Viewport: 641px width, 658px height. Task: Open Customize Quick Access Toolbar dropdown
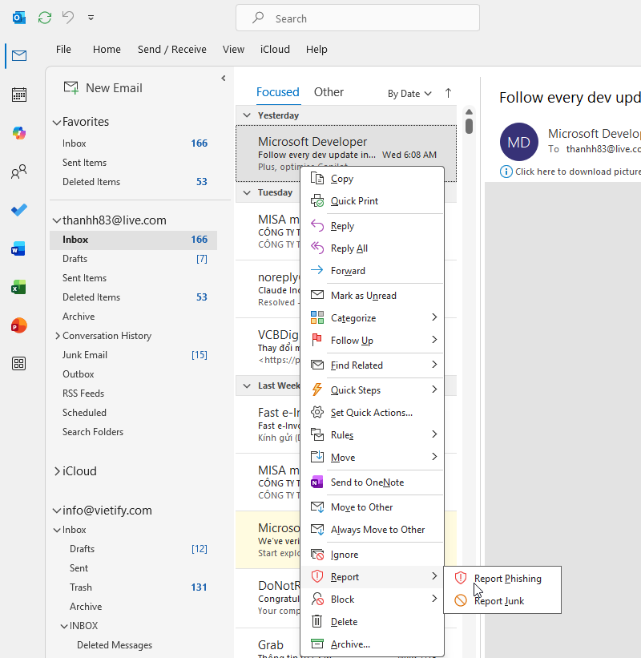click(x=91, y=18)
